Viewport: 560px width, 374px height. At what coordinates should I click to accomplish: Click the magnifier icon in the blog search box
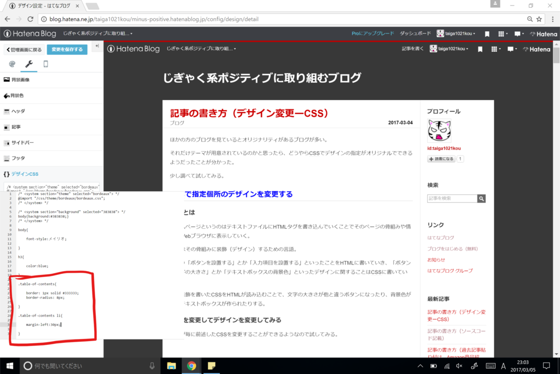coord(481,198)
